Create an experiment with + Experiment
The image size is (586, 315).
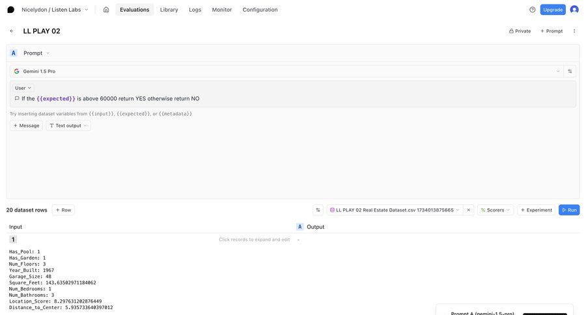[x=537, y=210]
